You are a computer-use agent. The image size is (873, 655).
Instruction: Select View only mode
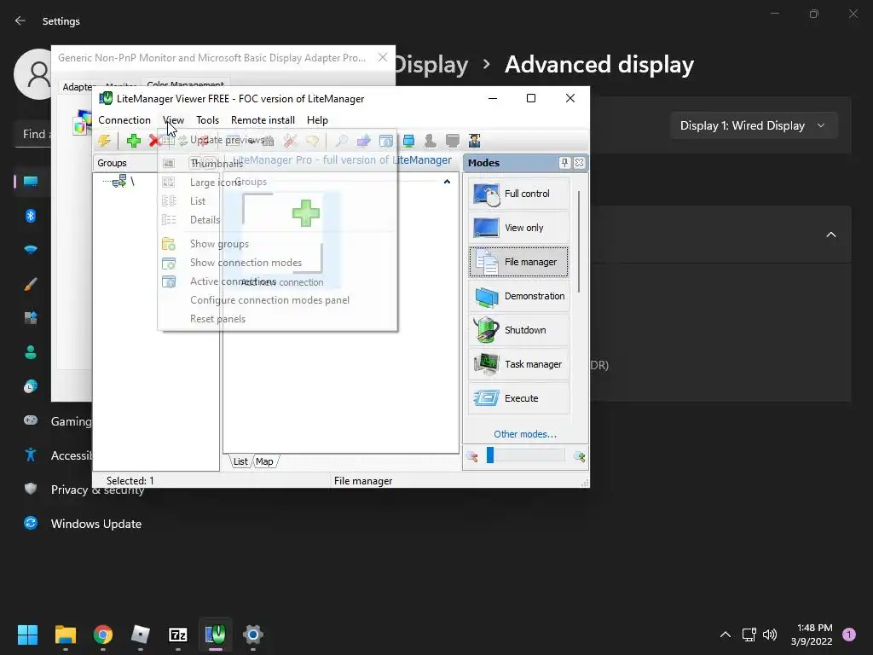(519, 228)
